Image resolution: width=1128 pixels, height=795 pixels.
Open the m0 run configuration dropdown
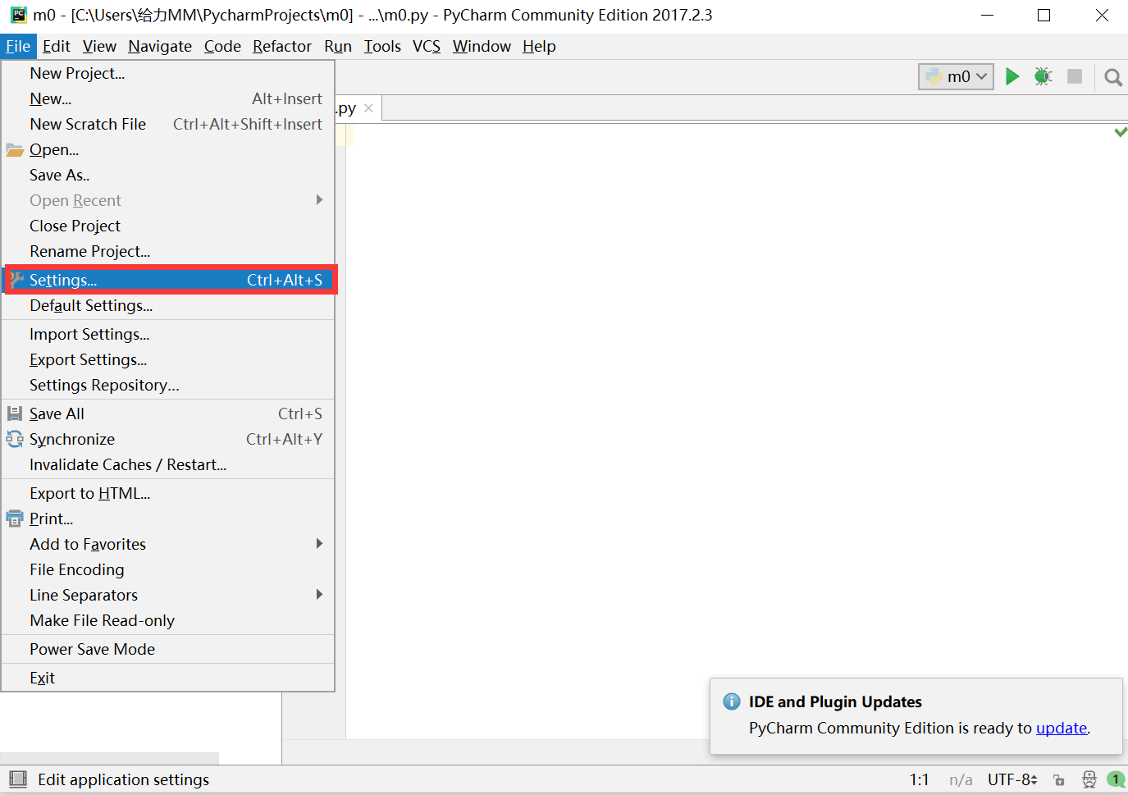tap(957, 76)
